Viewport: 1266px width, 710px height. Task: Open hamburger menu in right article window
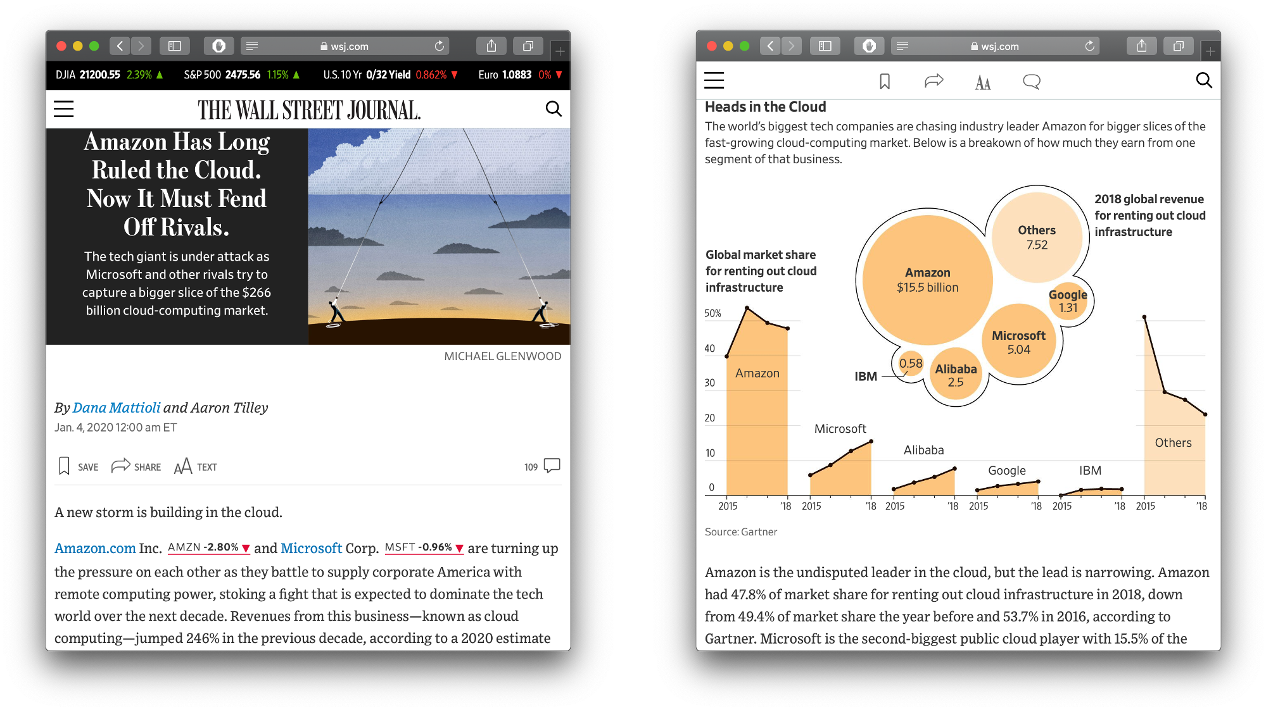click(714, 80)
